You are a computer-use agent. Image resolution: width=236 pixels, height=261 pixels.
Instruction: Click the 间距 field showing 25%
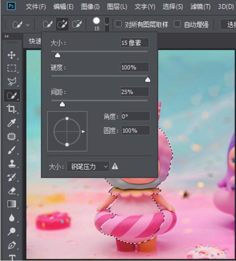(135, 92)
